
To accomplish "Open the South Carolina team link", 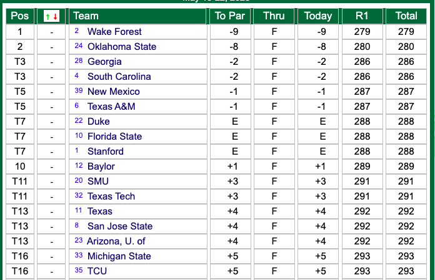I will pyautogui.click(x=119, y=76).
